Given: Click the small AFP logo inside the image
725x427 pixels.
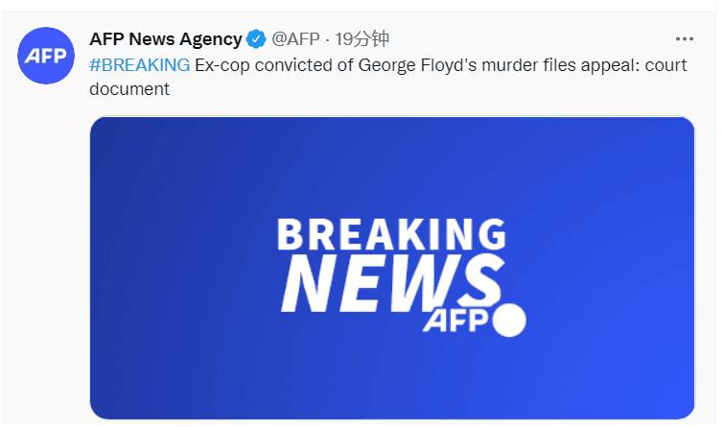Looking at the screenshot, I should 456,320.
